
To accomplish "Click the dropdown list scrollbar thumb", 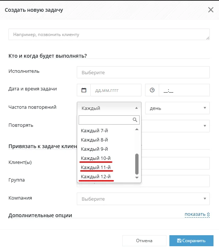I will (137, 164).
